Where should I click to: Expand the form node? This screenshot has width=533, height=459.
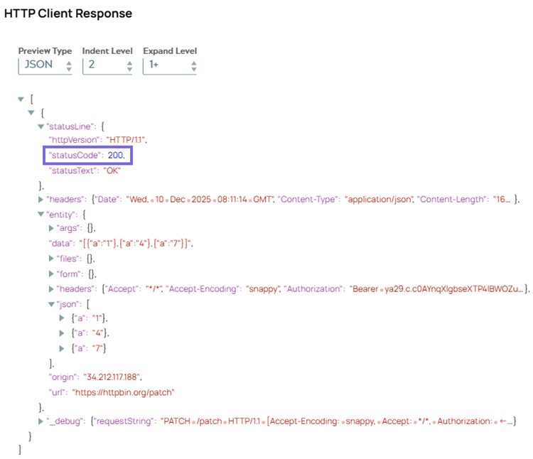click(51, 274)
